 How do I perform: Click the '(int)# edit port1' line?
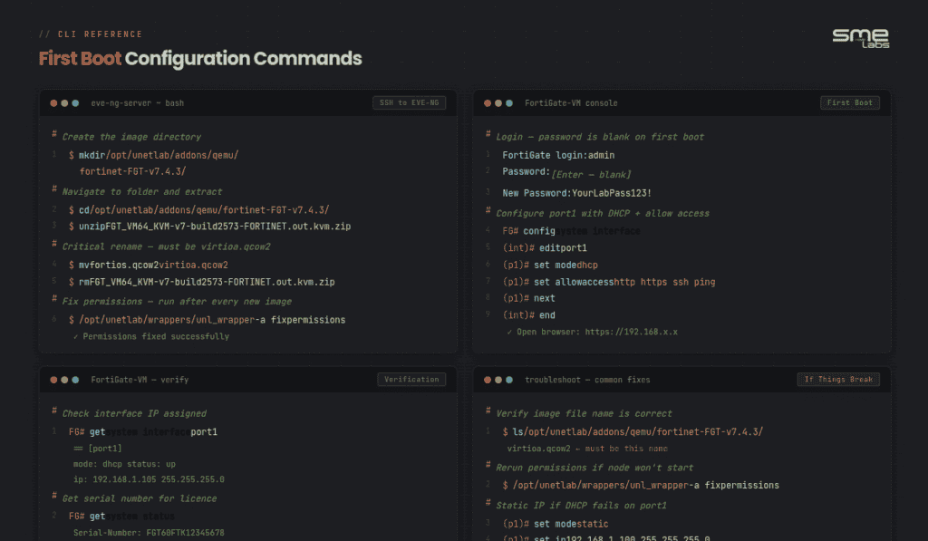coord(545,248)
